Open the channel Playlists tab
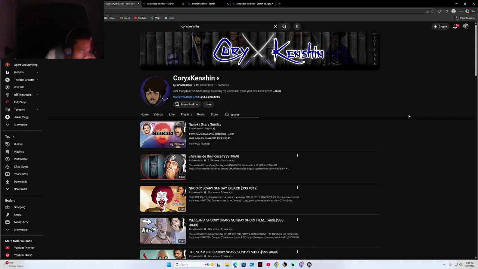The image size is (478, 269). 186,115
